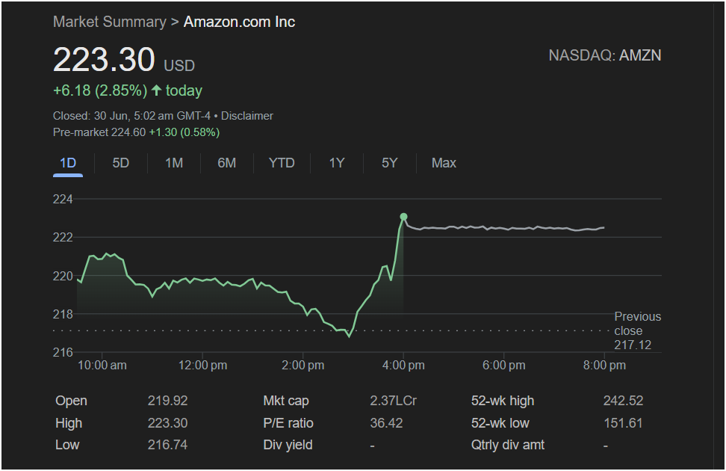This screenshot has width=726, height=471.
Task: View the 5Y chart range
Action: (389, 163)
